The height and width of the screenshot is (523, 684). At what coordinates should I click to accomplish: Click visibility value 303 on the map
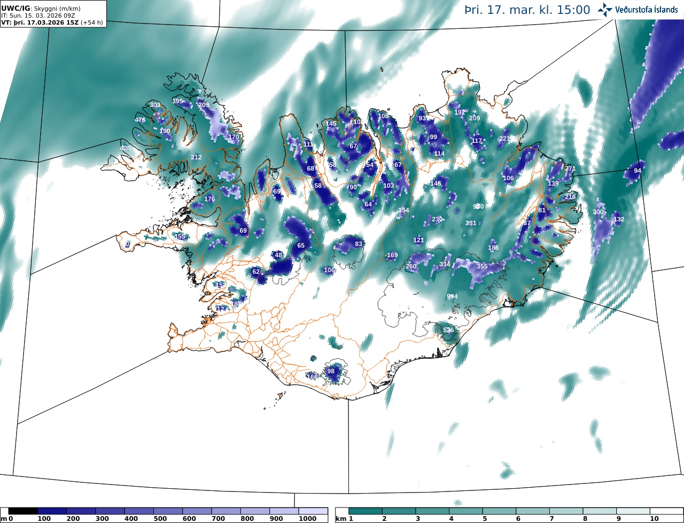click(155, 105)
